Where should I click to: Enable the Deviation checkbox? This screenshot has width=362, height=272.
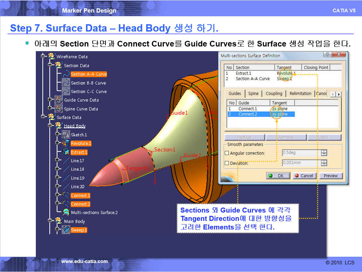click(x=227, y=163)
